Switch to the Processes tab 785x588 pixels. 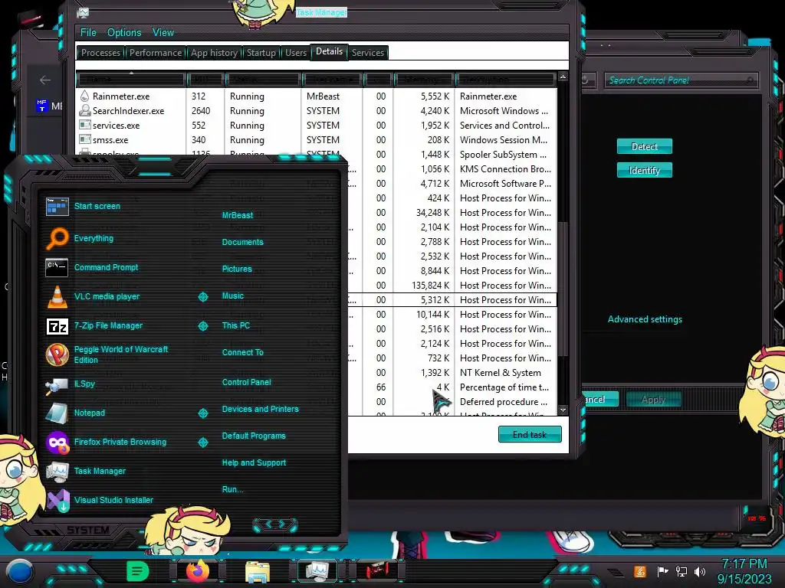100,53
